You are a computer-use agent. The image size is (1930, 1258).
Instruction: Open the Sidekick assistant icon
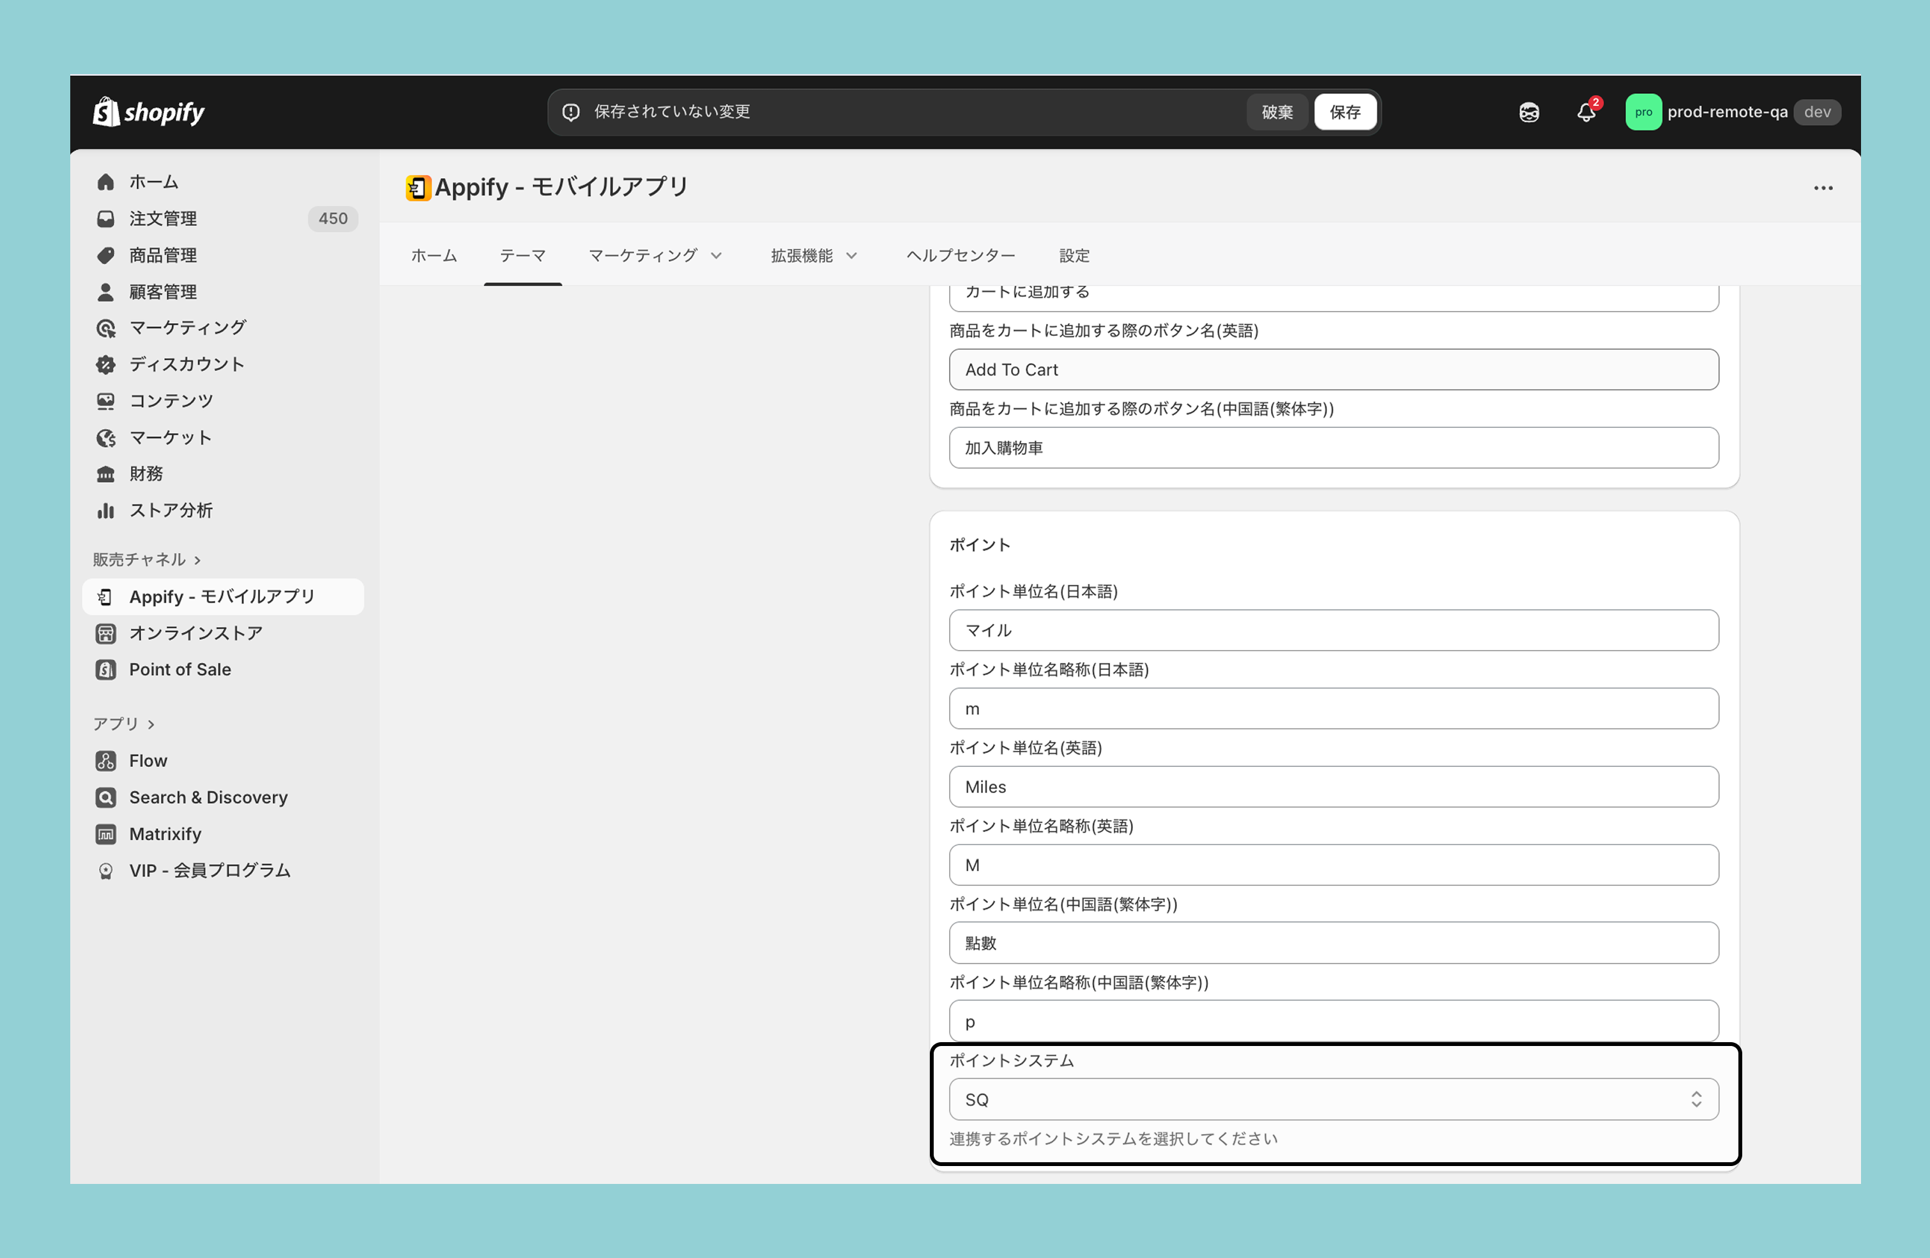1528,112
